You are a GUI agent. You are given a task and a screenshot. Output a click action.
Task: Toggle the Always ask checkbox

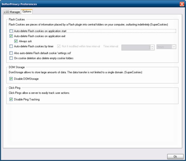(16, 41)
